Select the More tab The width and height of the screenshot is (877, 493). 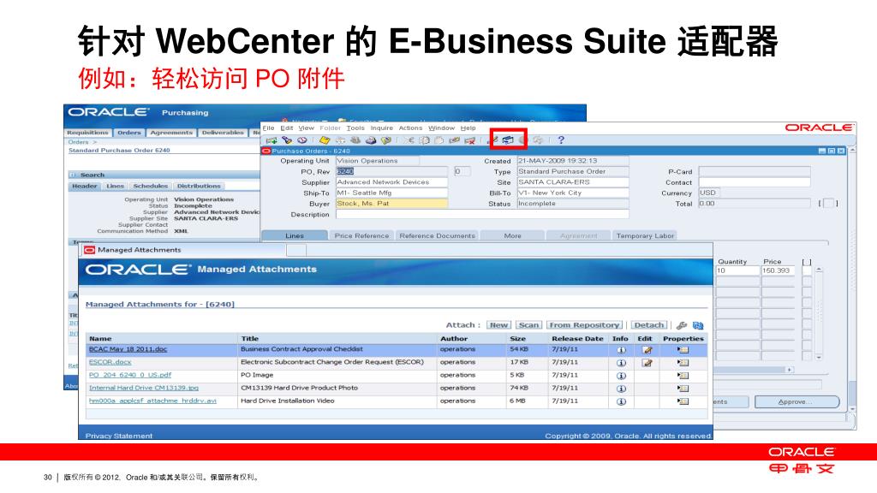512,236
